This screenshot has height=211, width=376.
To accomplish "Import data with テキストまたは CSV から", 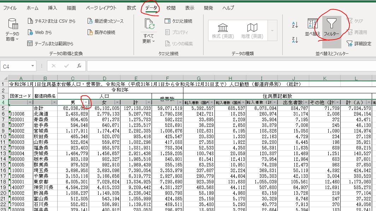I will pyautogui.click(x=51, y=21).
